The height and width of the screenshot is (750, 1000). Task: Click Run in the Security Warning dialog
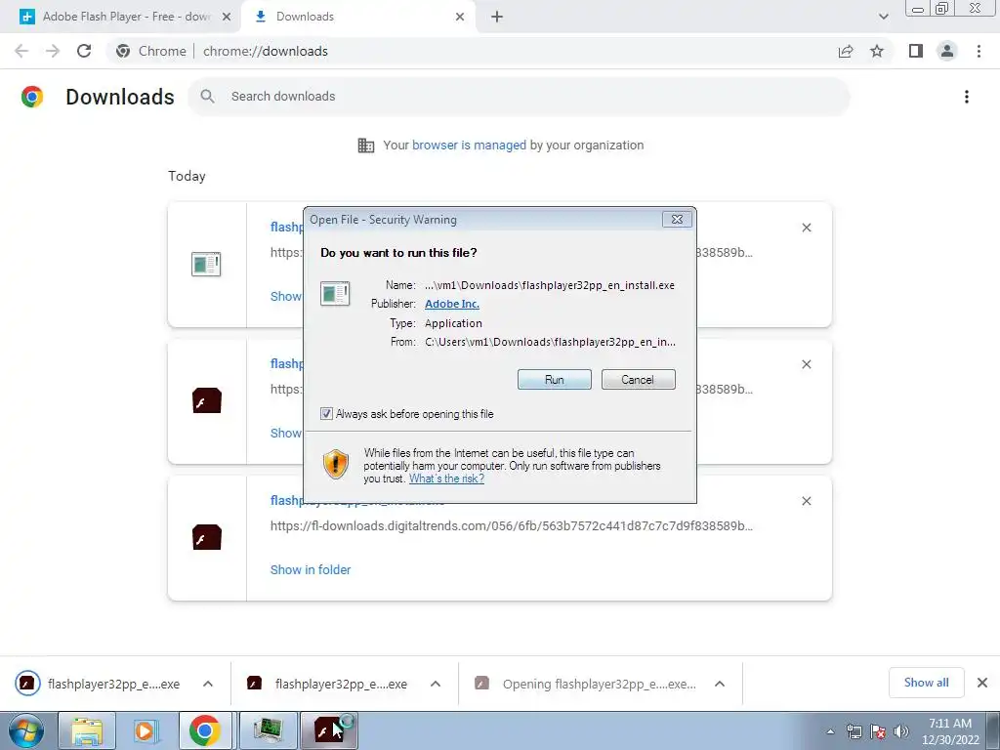pyautogui.click(x=555, y=380)
